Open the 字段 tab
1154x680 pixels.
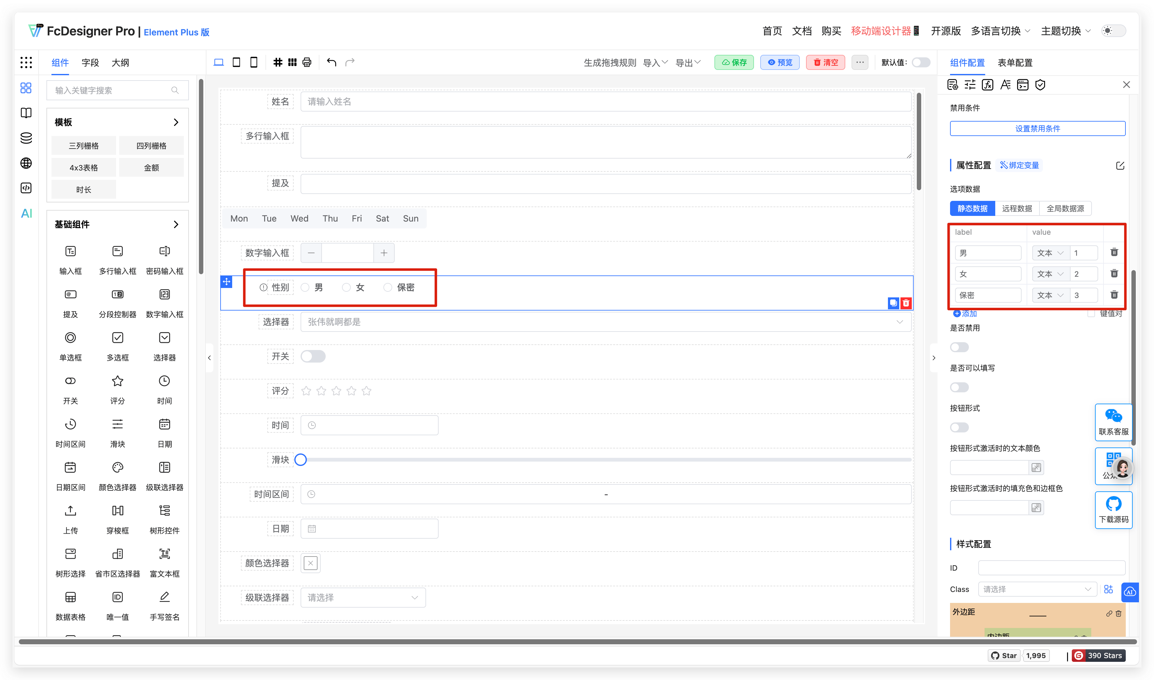click(90, 63)
